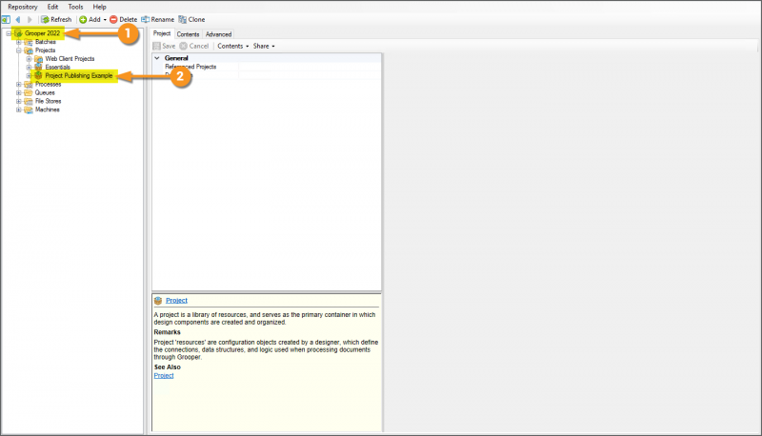Screen dimensions: 762x436
Task: Select the Web Client Projects tree label
Action: click(x=70, y=59)
